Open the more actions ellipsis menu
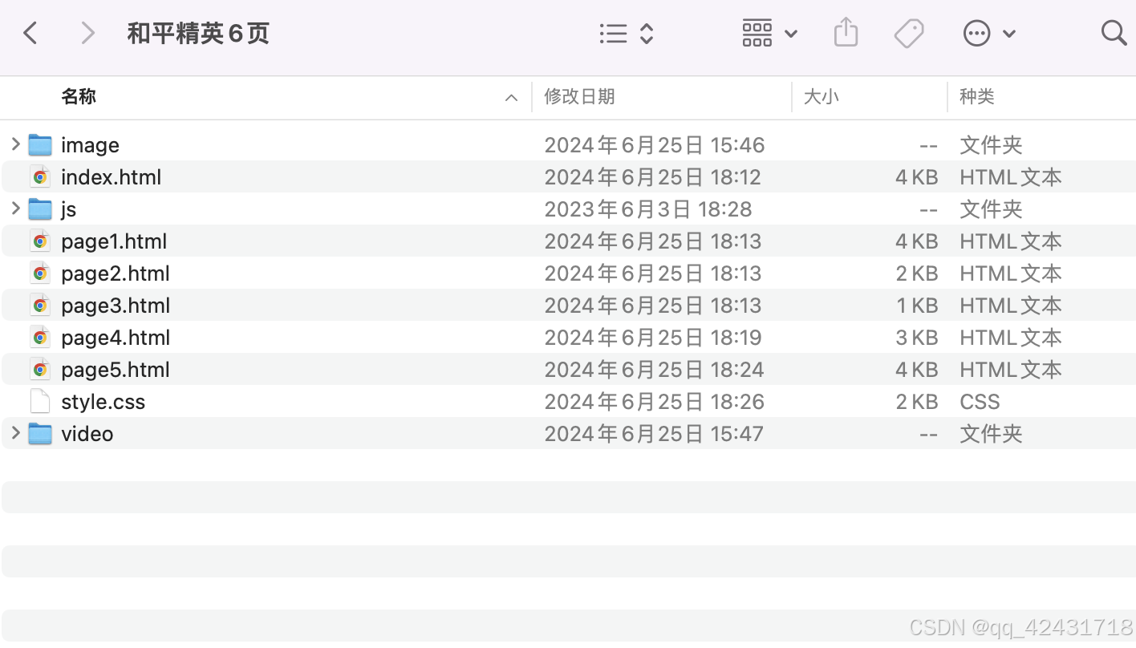This screenshot has height=648, width=1136. coord(988,33)
